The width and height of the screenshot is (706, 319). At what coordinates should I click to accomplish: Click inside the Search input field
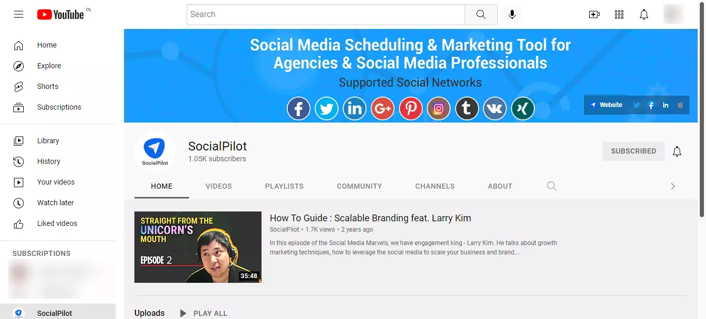point(325,14)
